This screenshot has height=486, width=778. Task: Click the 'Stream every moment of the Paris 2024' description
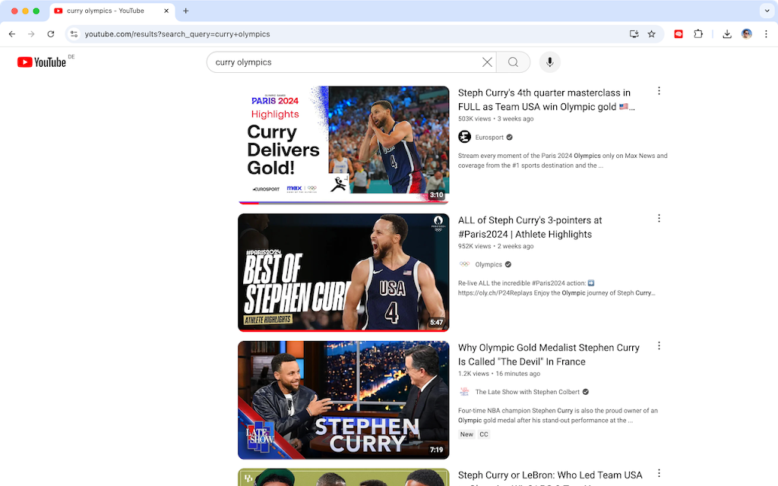[563, 161]
